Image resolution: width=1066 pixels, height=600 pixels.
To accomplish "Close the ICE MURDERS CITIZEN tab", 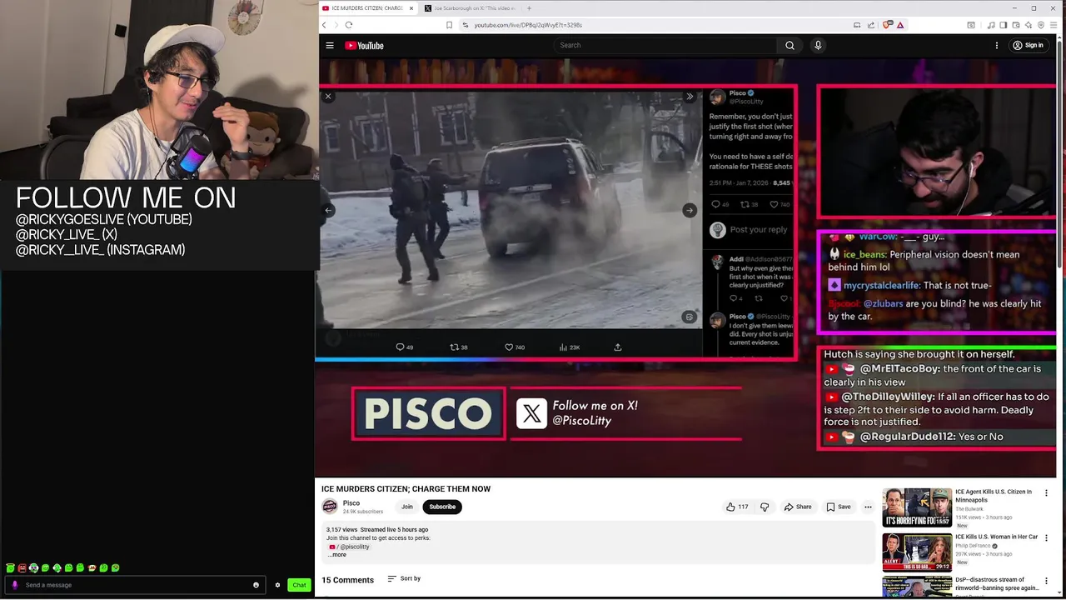I will pos(411,8).
